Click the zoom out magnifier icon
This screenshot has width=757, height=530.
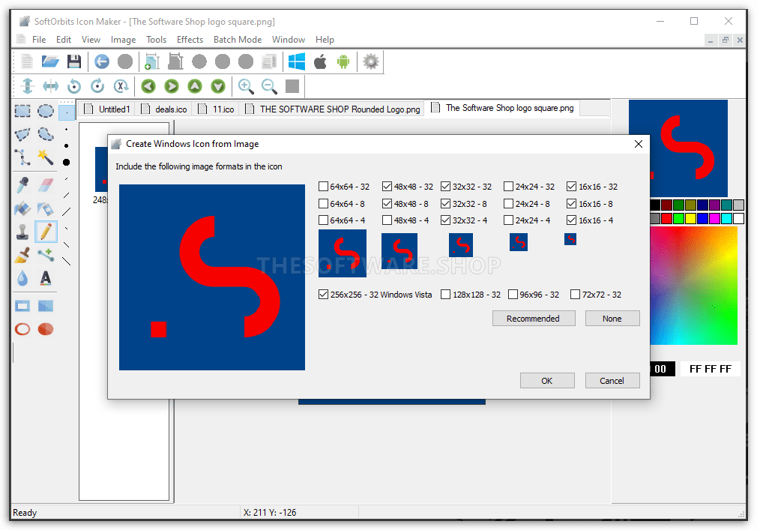tap(269, 86)
